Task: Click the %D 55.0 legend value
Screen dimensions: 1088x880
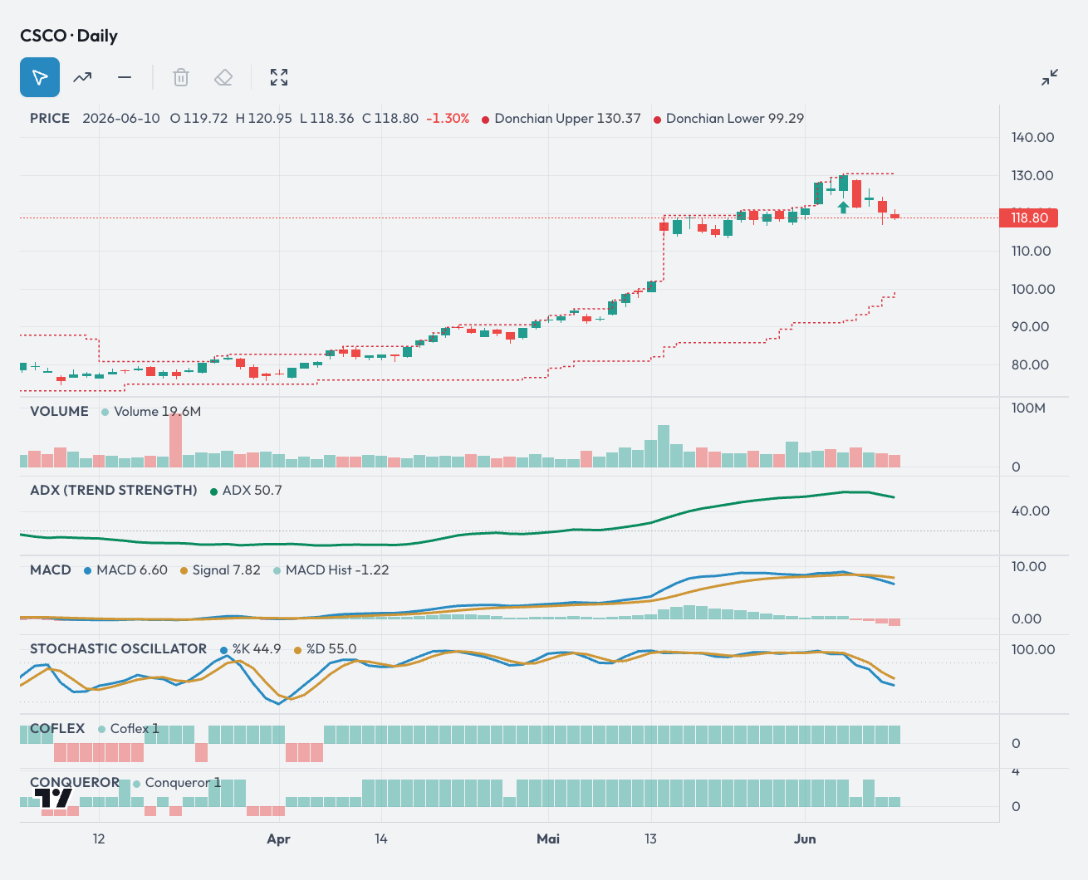Action: 331,648
